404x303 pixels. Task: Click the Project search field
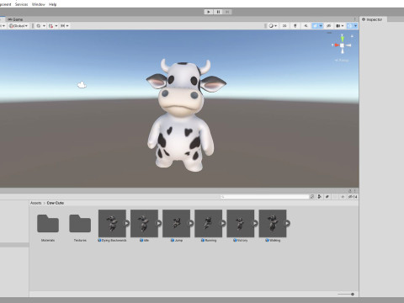(x=264, y=197)
